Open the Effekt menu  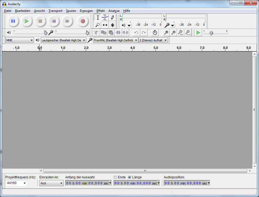tap(101, 11)
